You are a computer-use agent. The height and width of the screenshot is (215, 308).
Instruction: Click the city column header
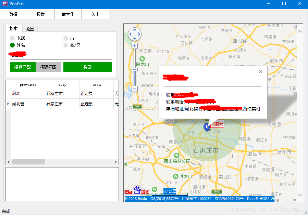click(x=62, y=84)
